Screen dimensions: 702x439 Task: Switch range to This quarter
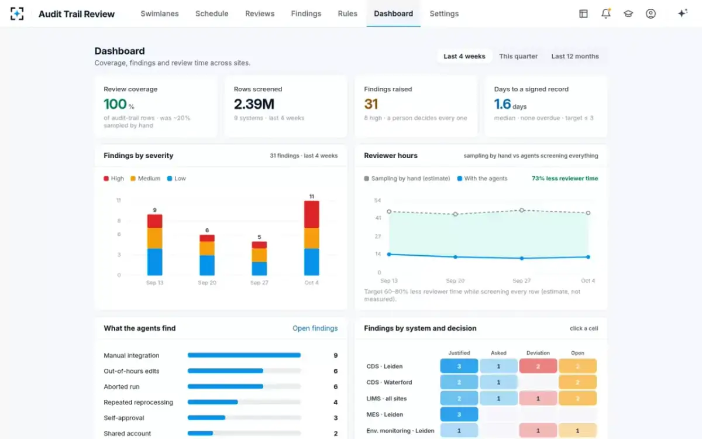[x=518, y=56]
